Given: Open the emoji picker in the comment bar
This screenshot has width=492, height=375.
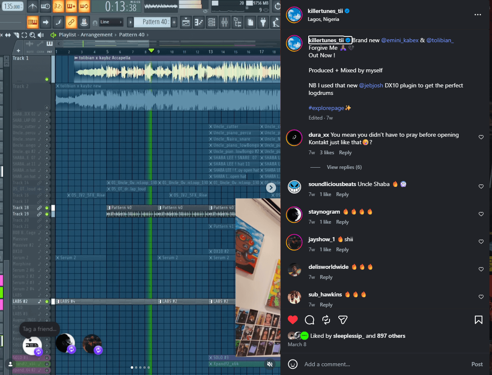Looking at the screenshot, I should click(x=293, y=364).
